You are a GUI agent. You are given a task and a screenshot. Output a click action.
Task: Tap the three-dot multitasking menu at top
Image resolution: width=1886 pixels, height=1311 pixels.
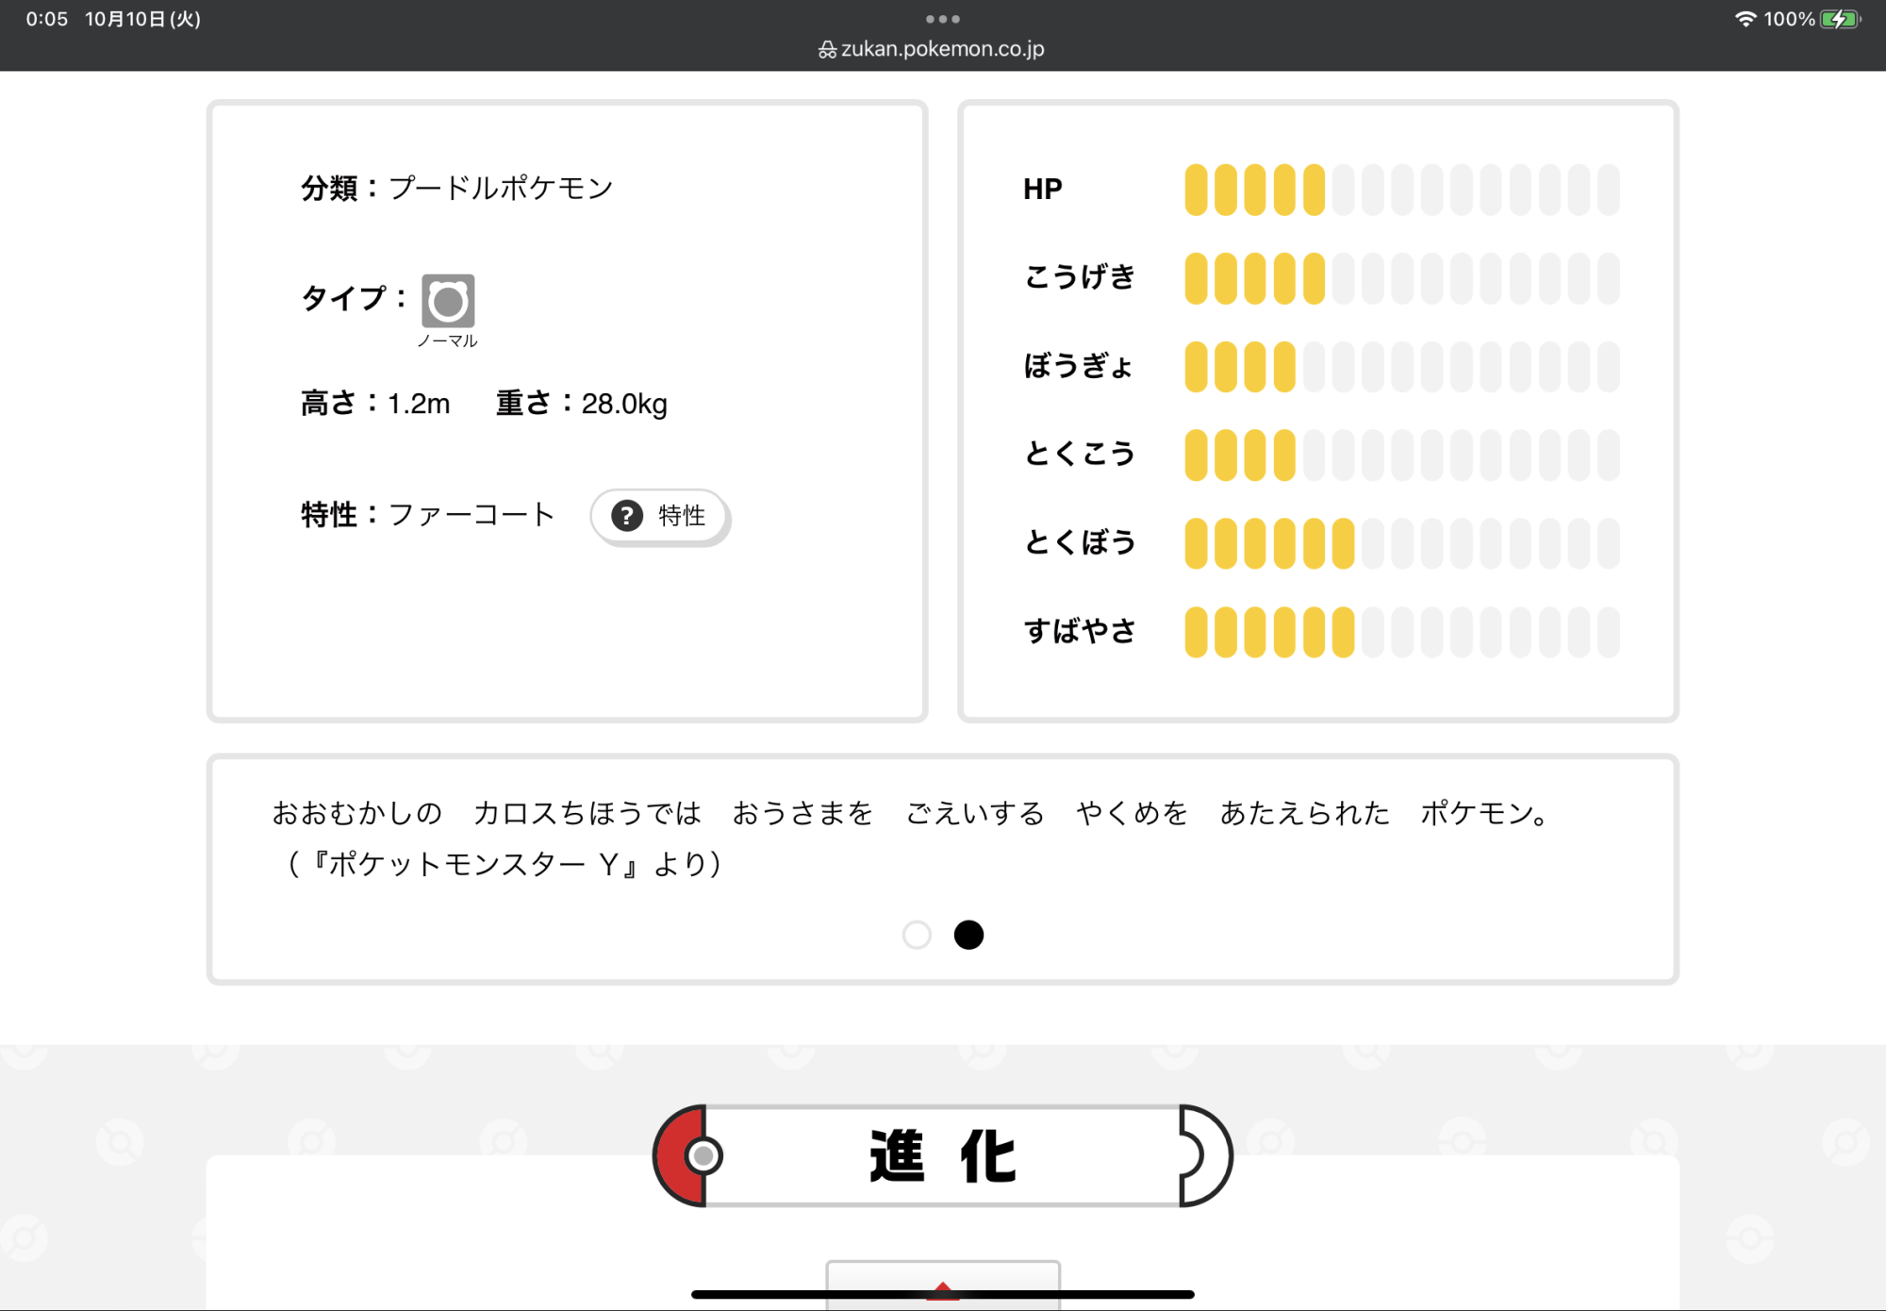coord(942,19)
